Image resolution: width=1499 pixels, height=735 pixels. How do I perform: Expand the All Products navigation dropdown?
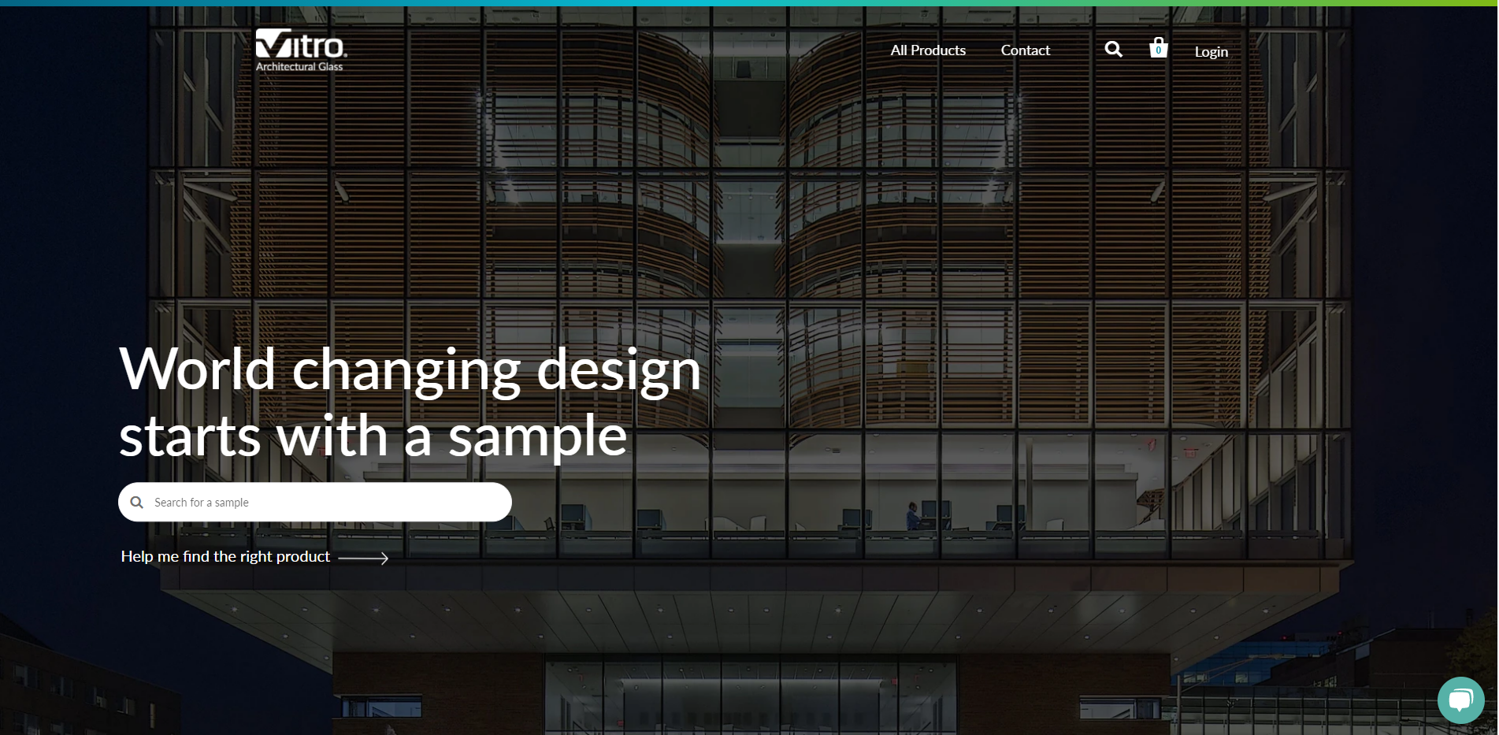[x=927, y=50]
